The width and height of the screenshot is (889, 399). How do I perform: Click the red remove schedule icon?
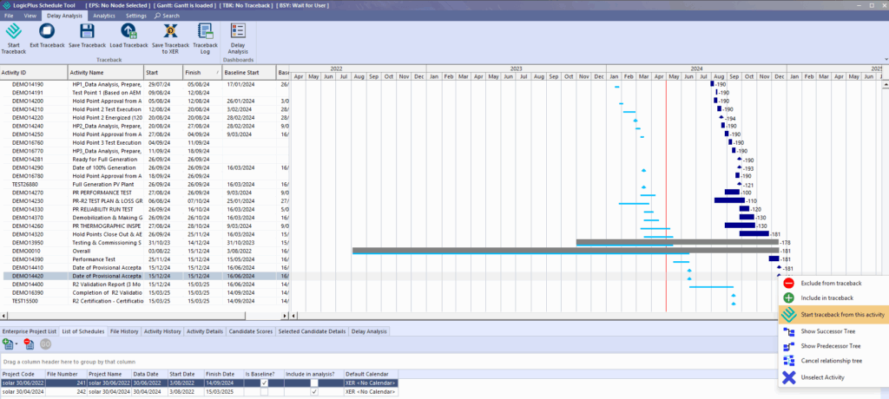point(29,344)
